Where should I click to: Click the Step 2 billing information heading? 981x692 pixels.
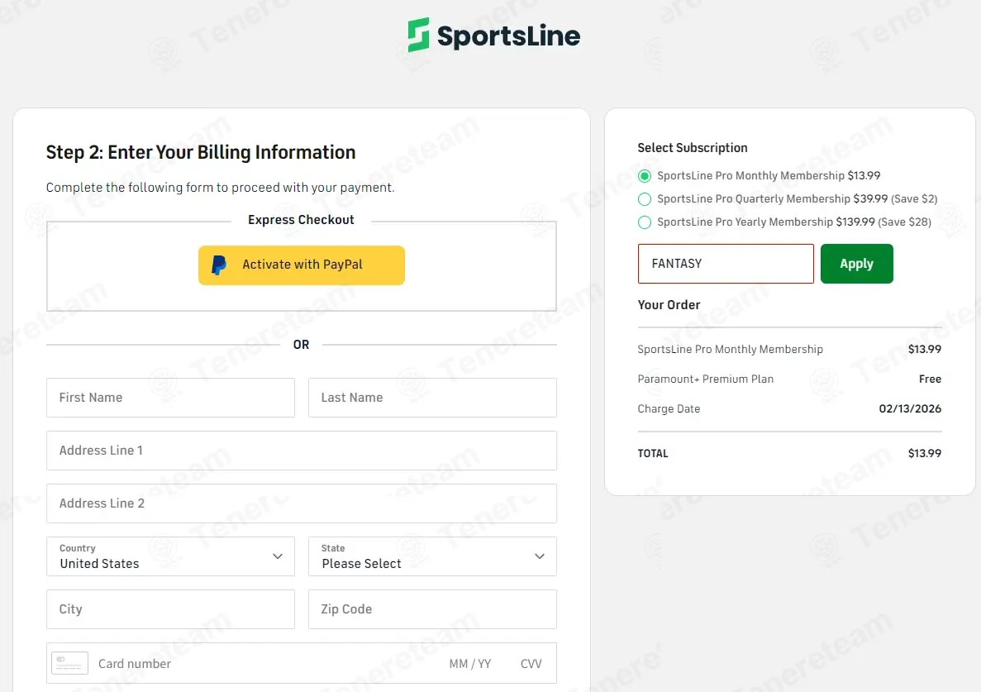pyautogui.click(x=201, y=152)
